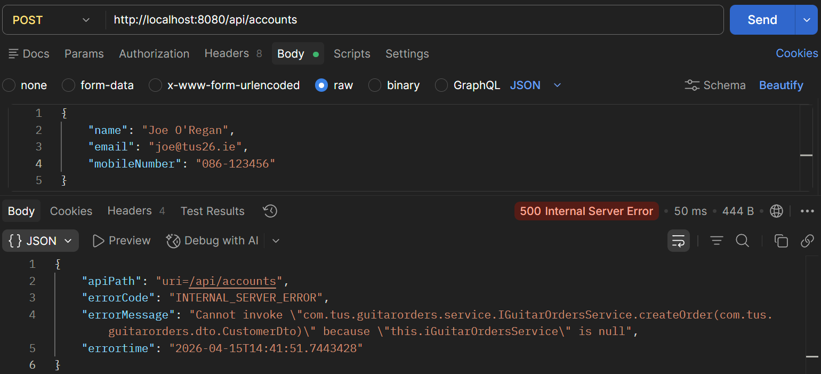Screen dimensions: 821x374
Task: Open the response Preview
Action: click(x=122, y=241)
